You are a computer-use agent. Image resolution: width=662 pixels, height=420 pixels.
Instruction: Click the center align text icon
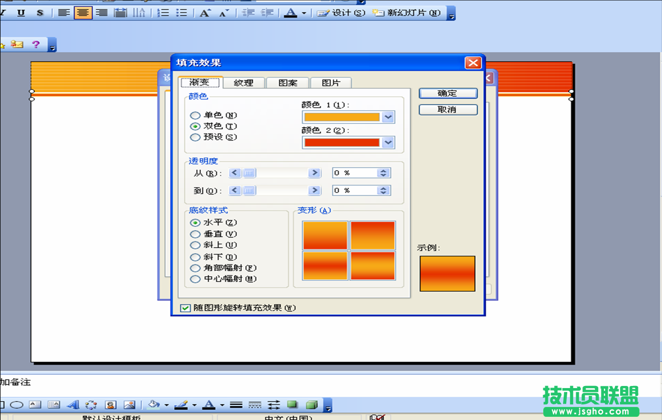click(x=83, y=13)
